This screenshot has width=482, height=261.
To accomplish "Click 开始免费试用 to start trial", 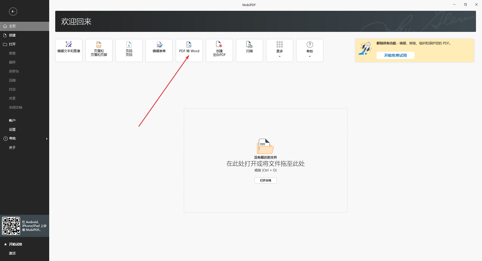I will click(x=395, y=55).
